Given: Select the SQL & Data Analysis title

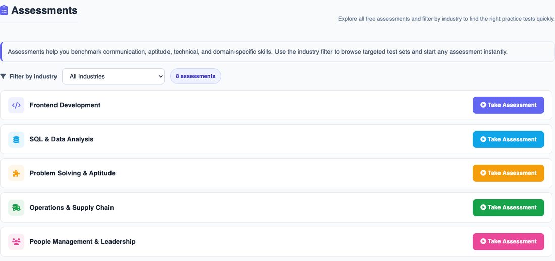Looking at the screenshot, I should click(x=62, y=139).
